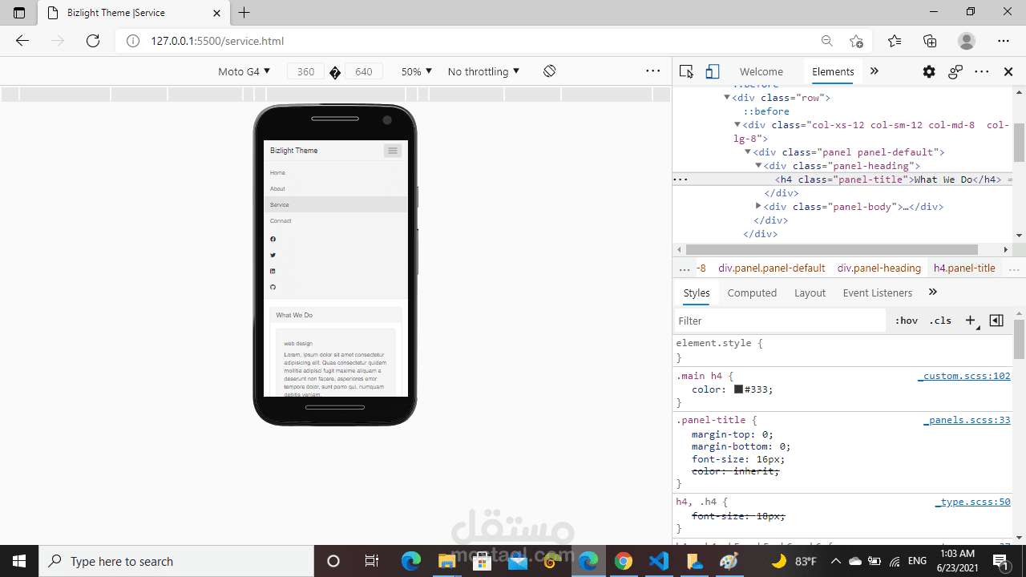
Task: Show more DevTools tabs
Action: coord(875,71)
